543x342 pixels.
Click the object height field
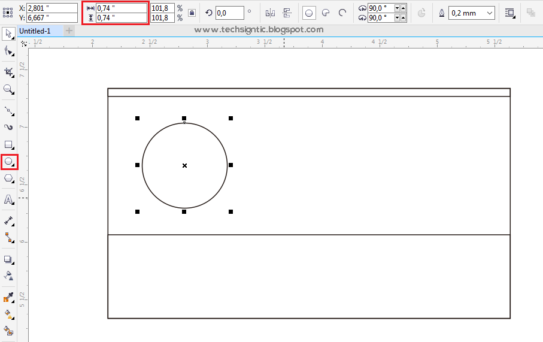[x=121, y=18]
